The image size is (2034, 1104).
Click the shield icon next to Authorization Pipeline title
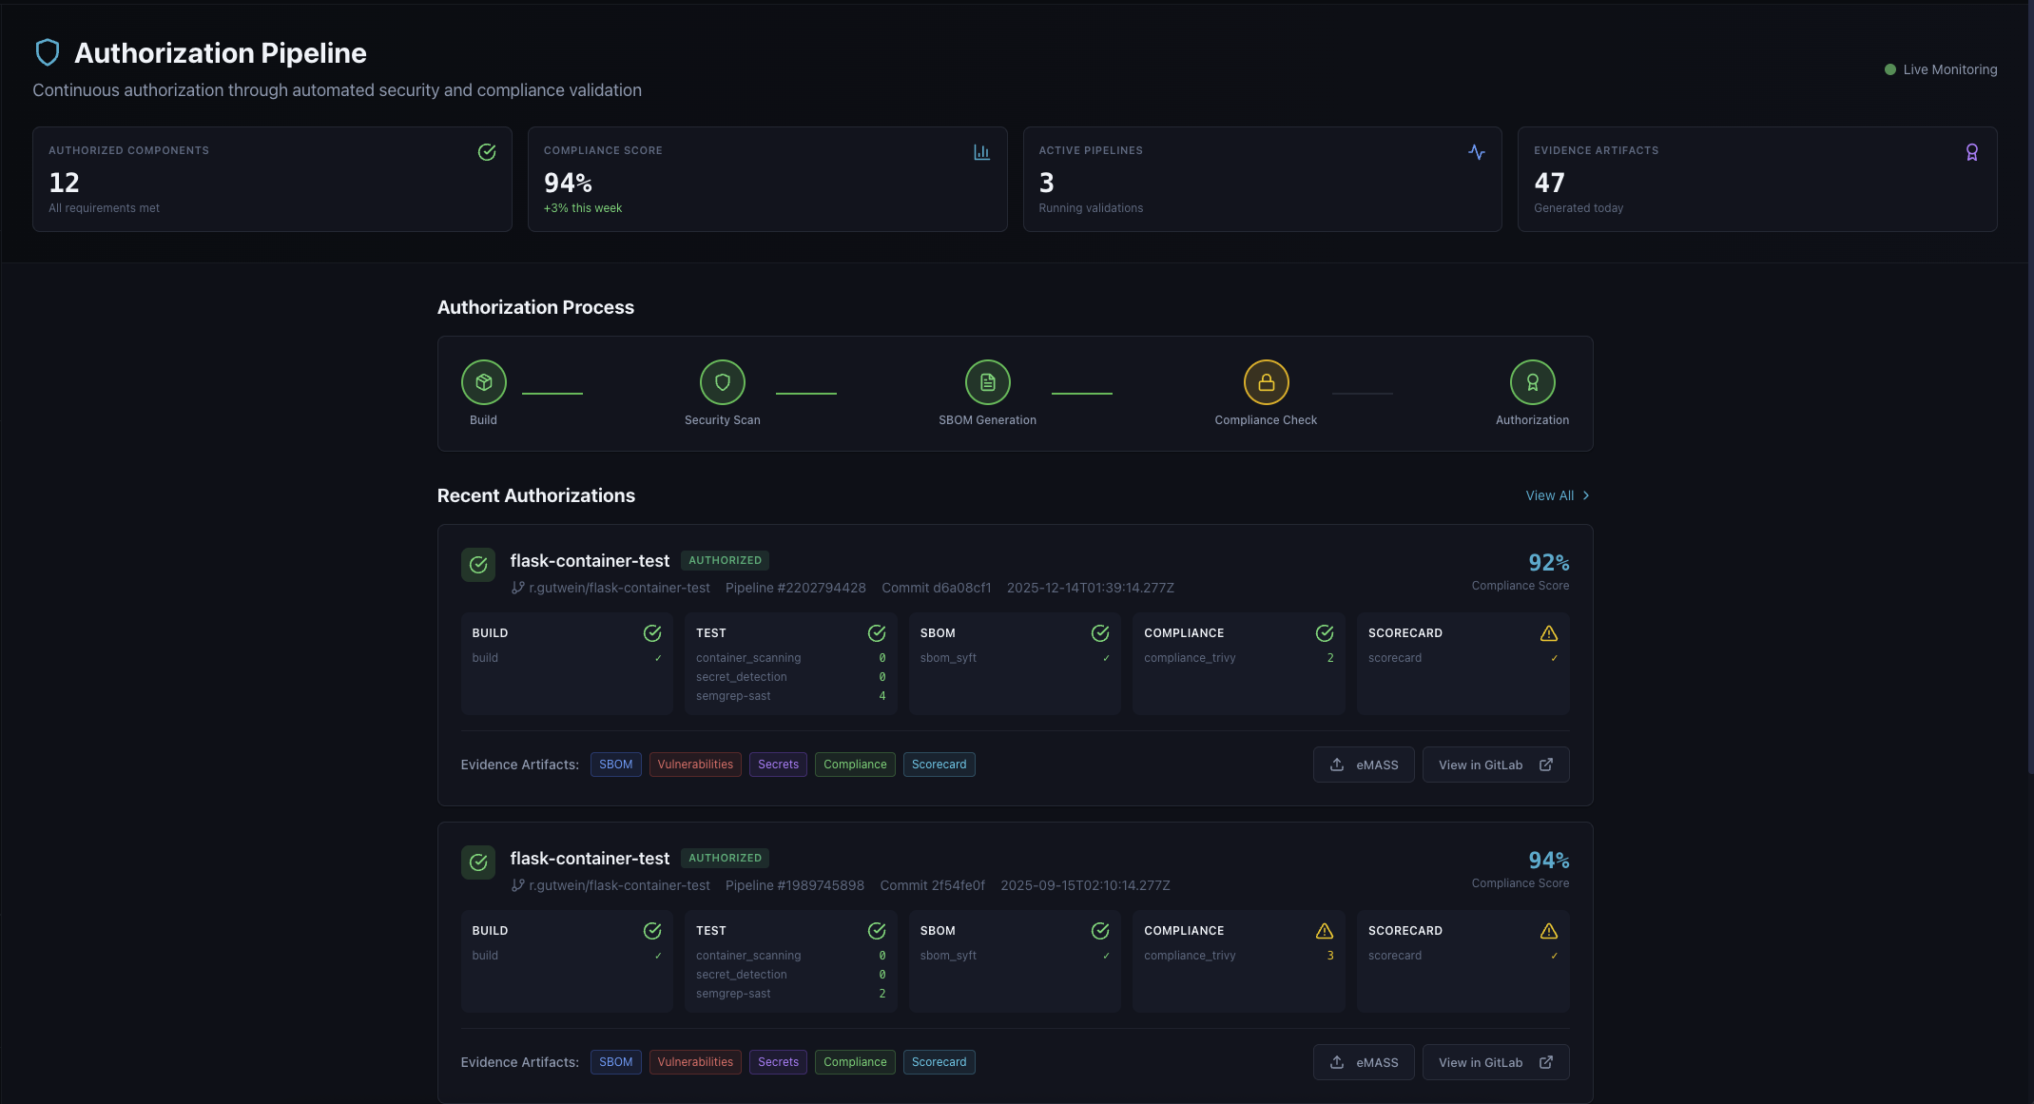click(48, 51)
